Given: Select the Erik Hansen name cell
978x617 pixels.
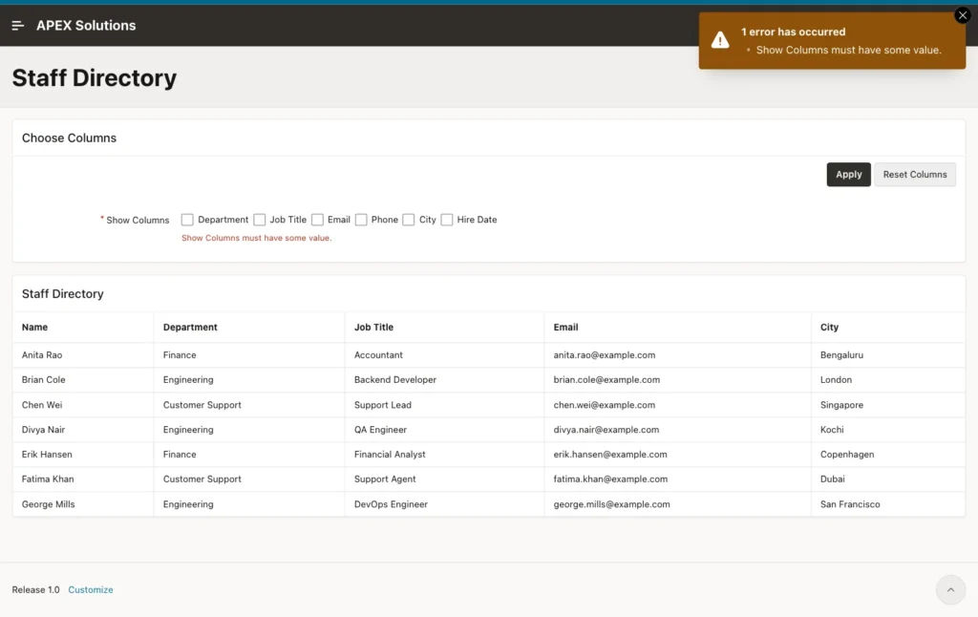Looking at the screenshot, I should pos(83,455).
